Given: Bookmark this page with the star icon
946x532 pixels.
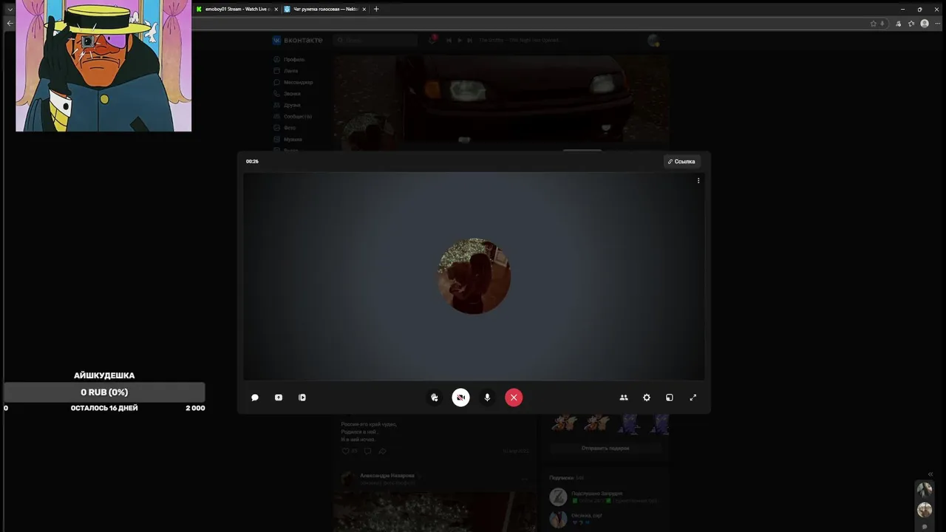Looking at the screenshot, I should click(x=874, y=24).
